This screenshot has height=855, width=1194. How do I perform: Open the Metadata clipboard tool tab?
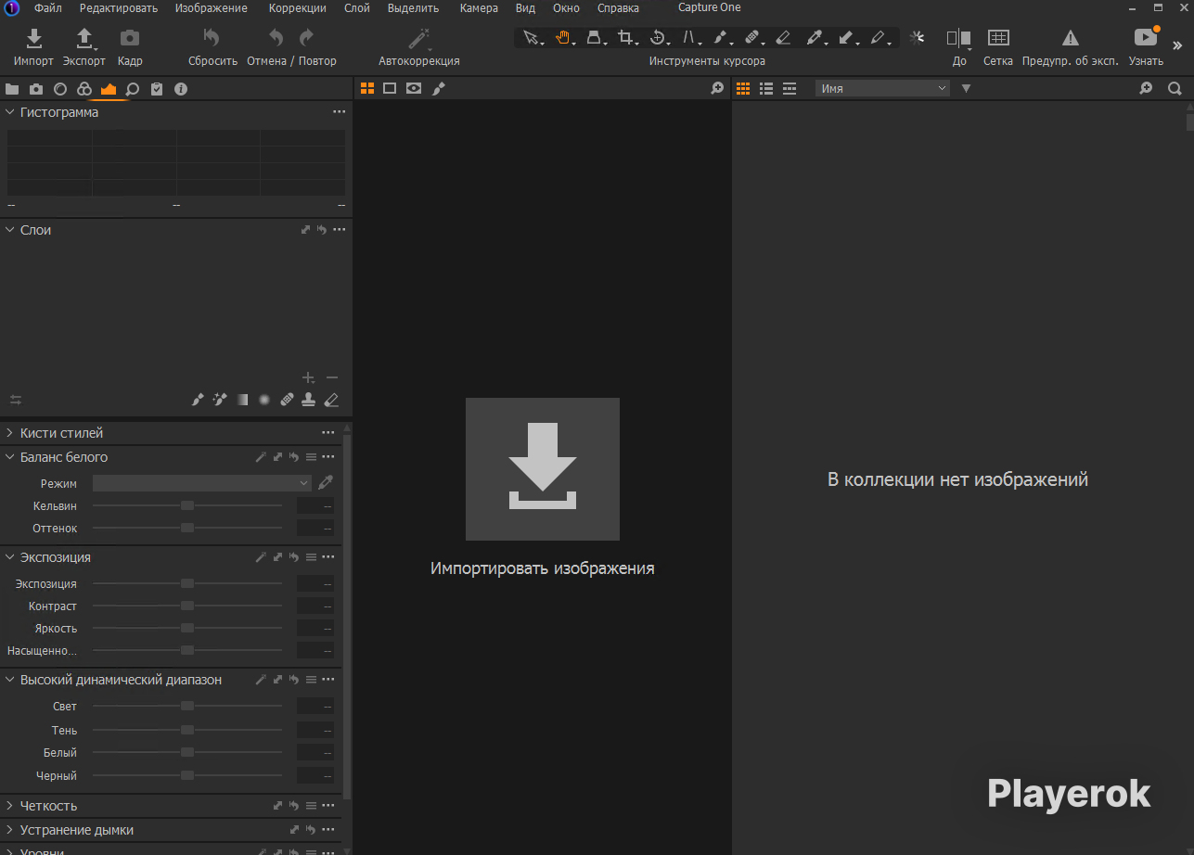pos(157,89)
